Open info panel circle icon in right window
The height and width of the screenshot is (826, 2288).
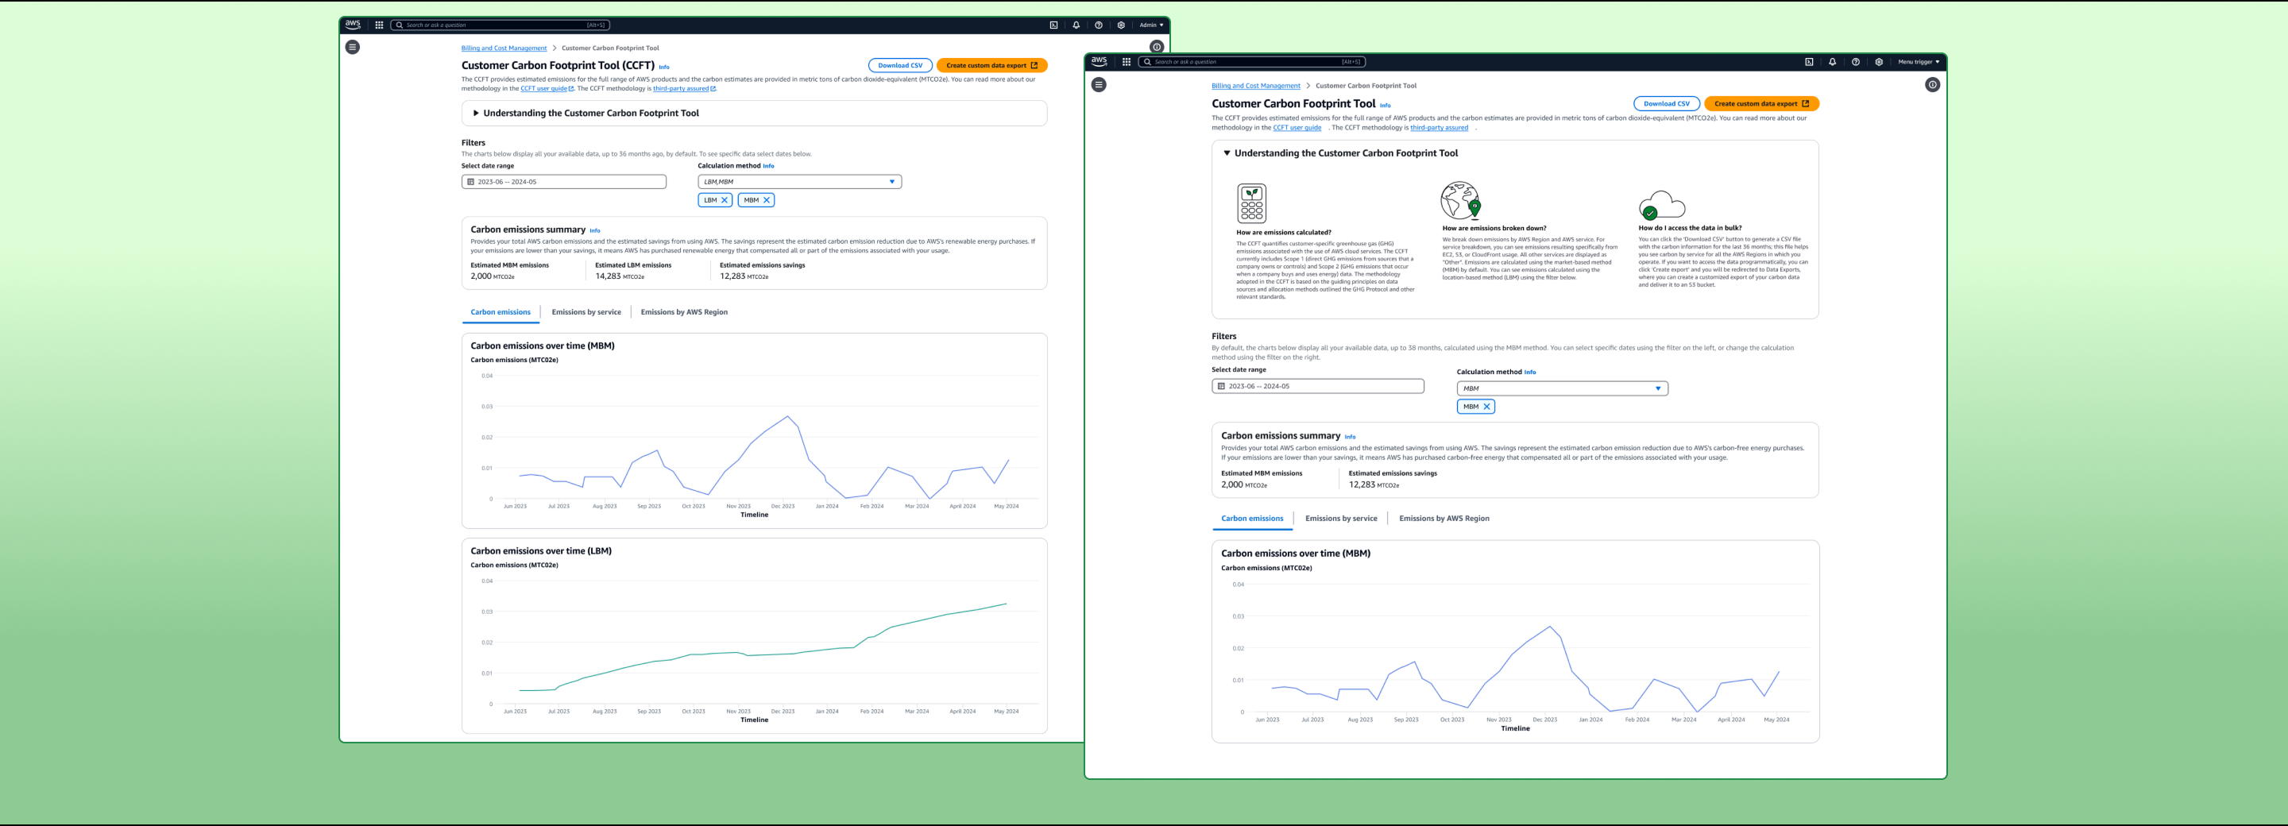pyautogui.click(x=1933, y=84)
